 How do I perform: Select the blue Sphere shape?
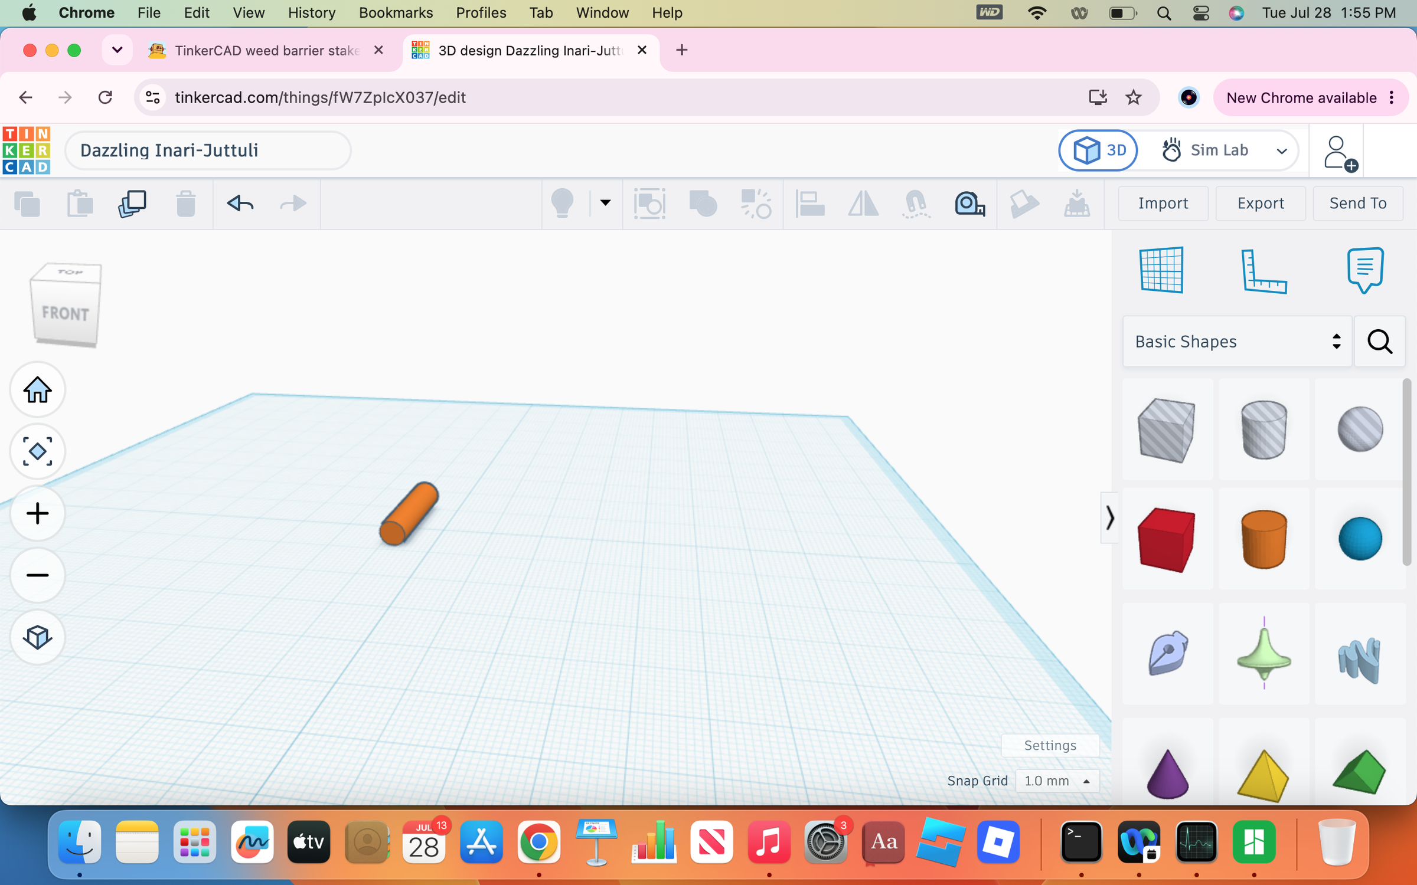point(1360,539)
